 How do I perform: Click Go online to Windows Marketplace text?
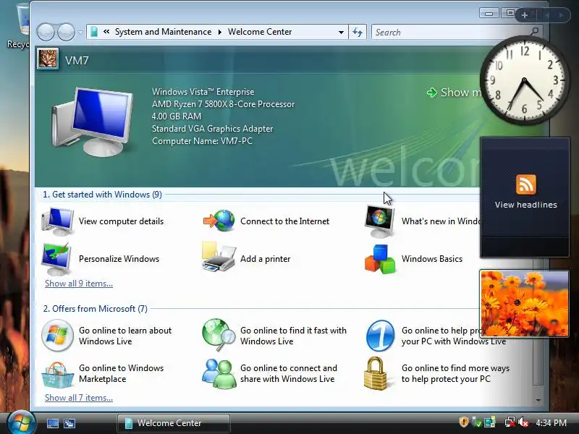(121, 373)
